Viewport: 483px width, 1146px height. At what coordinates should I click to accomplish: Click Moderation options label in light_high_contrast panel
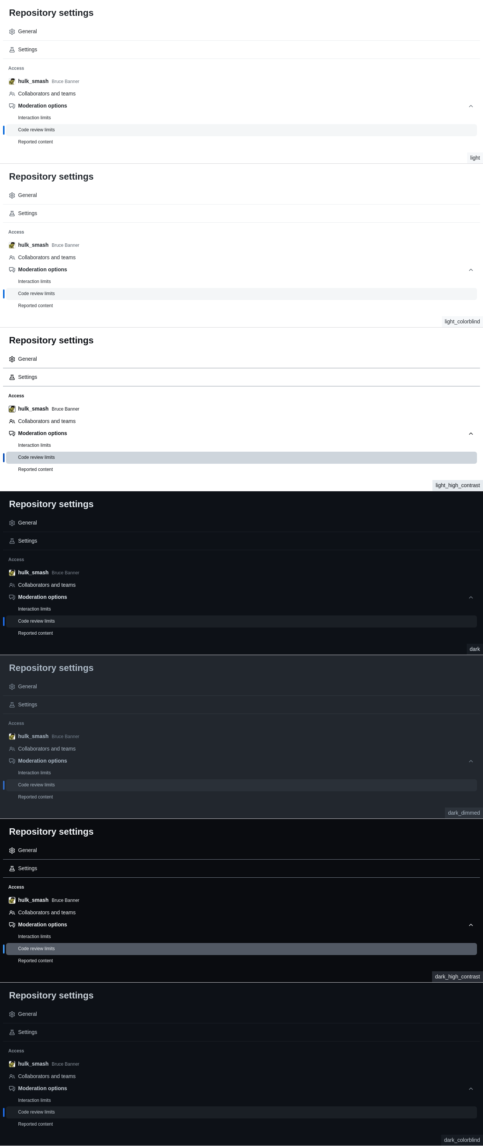42,433
